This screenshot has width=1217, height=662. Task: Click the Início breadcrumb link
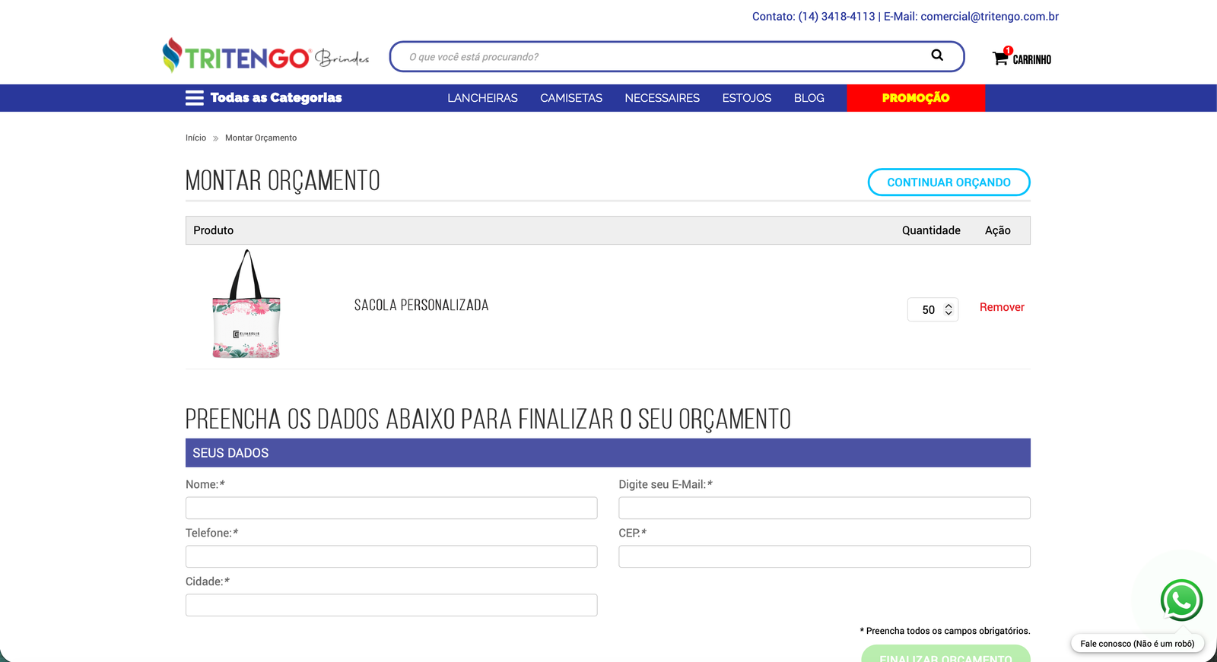pos(195,138)
